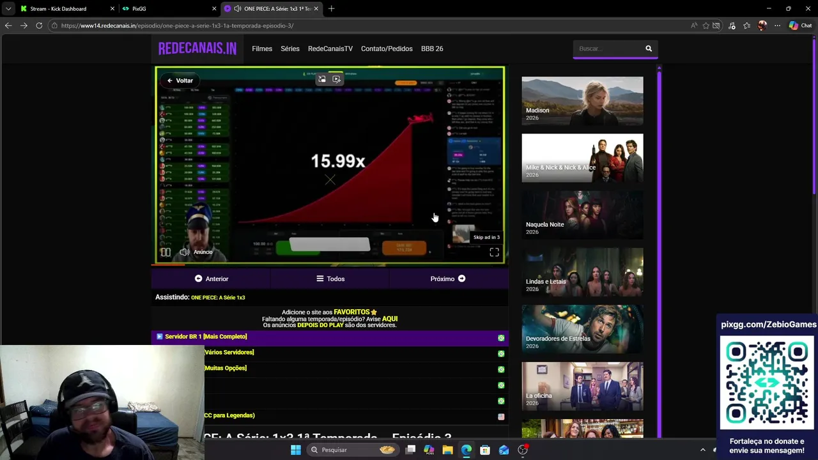Add page to favorites with star icon
Image resolution: width=818 pixels, height=460 pixels.
(x=706, y=26)
